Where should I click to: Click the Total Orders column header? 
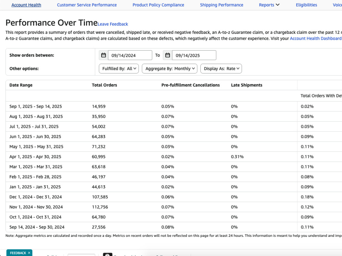point(104,85)
